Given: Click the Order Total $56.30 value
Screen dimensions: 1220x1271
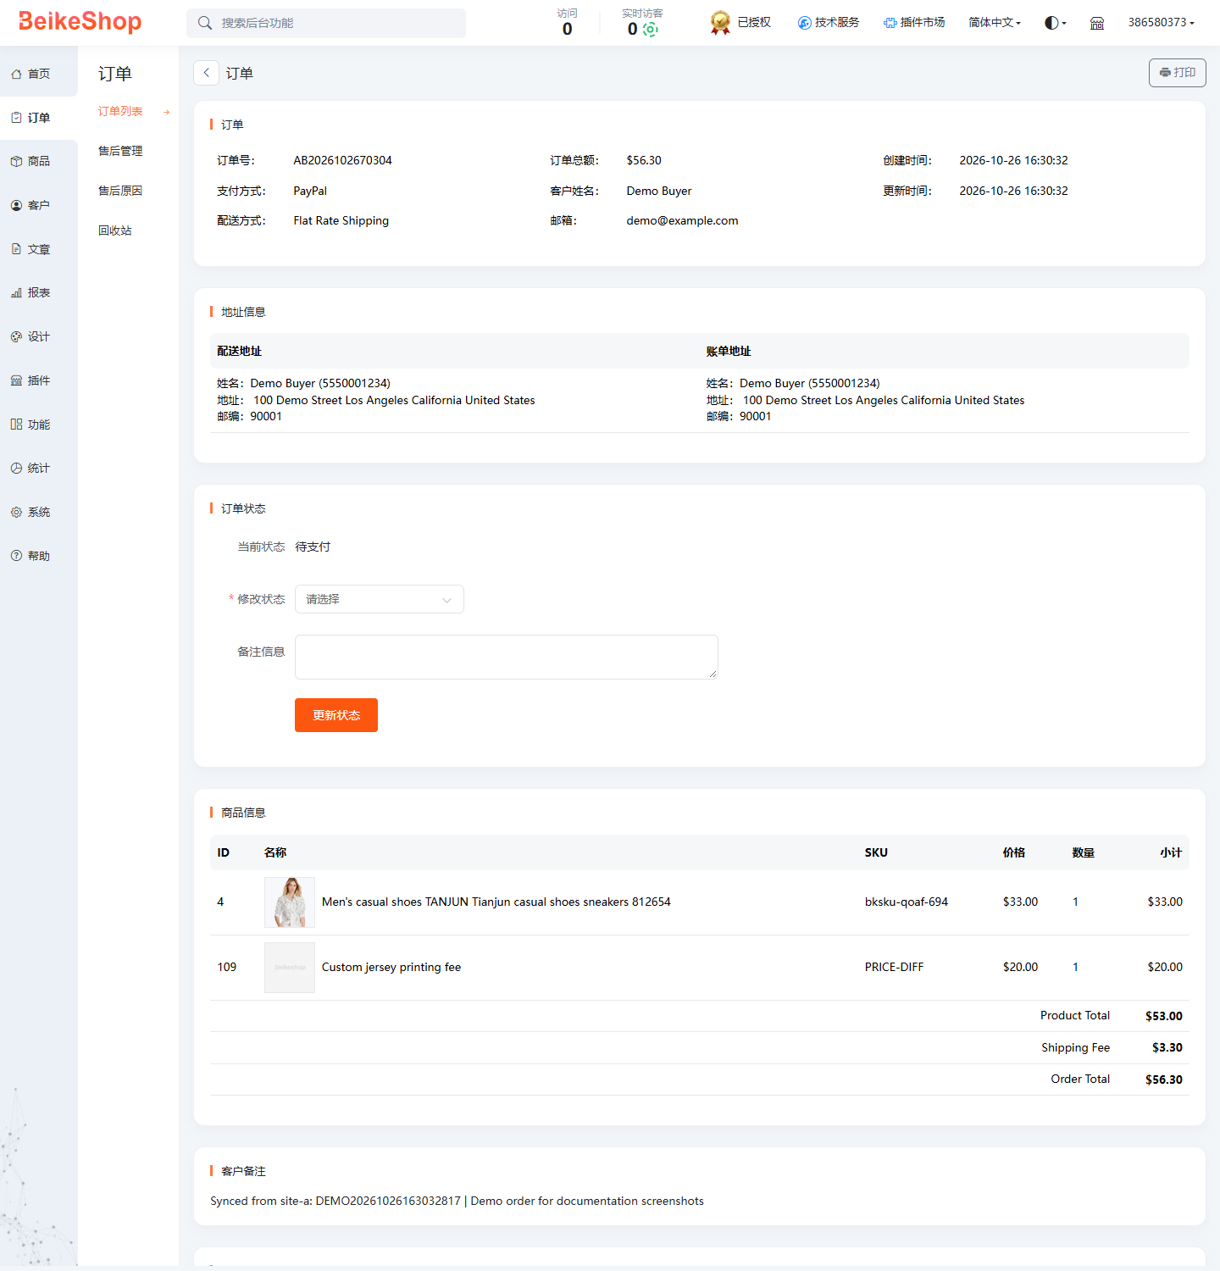Looking at the screenshot, I should (x=1164, y=1080).
